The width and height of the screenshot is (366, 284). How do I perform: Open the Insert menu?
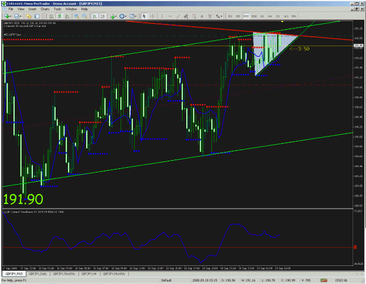(x=32, y=9)
